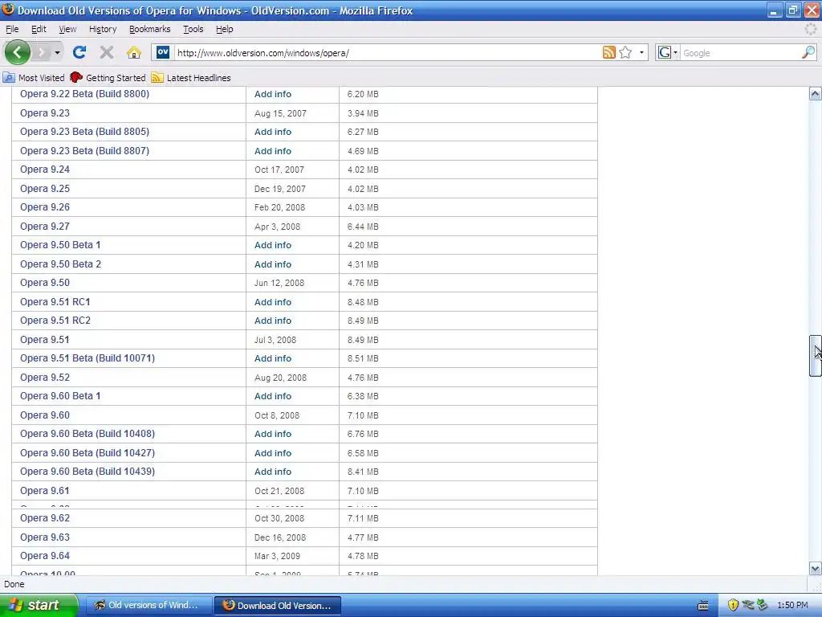Open the Opera 9.23 link

coord(45,113)
